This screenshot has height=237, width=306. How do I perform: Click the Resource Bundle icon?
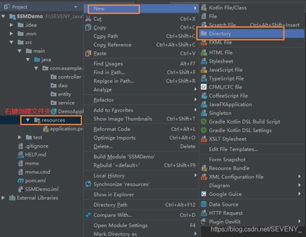pos(204,168)
